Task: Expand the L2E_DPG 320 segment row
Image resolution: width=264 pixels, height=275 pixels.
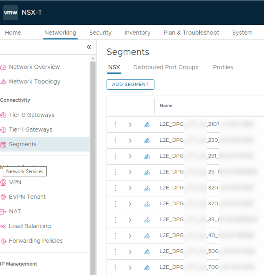Action: (x=130, y=188)
